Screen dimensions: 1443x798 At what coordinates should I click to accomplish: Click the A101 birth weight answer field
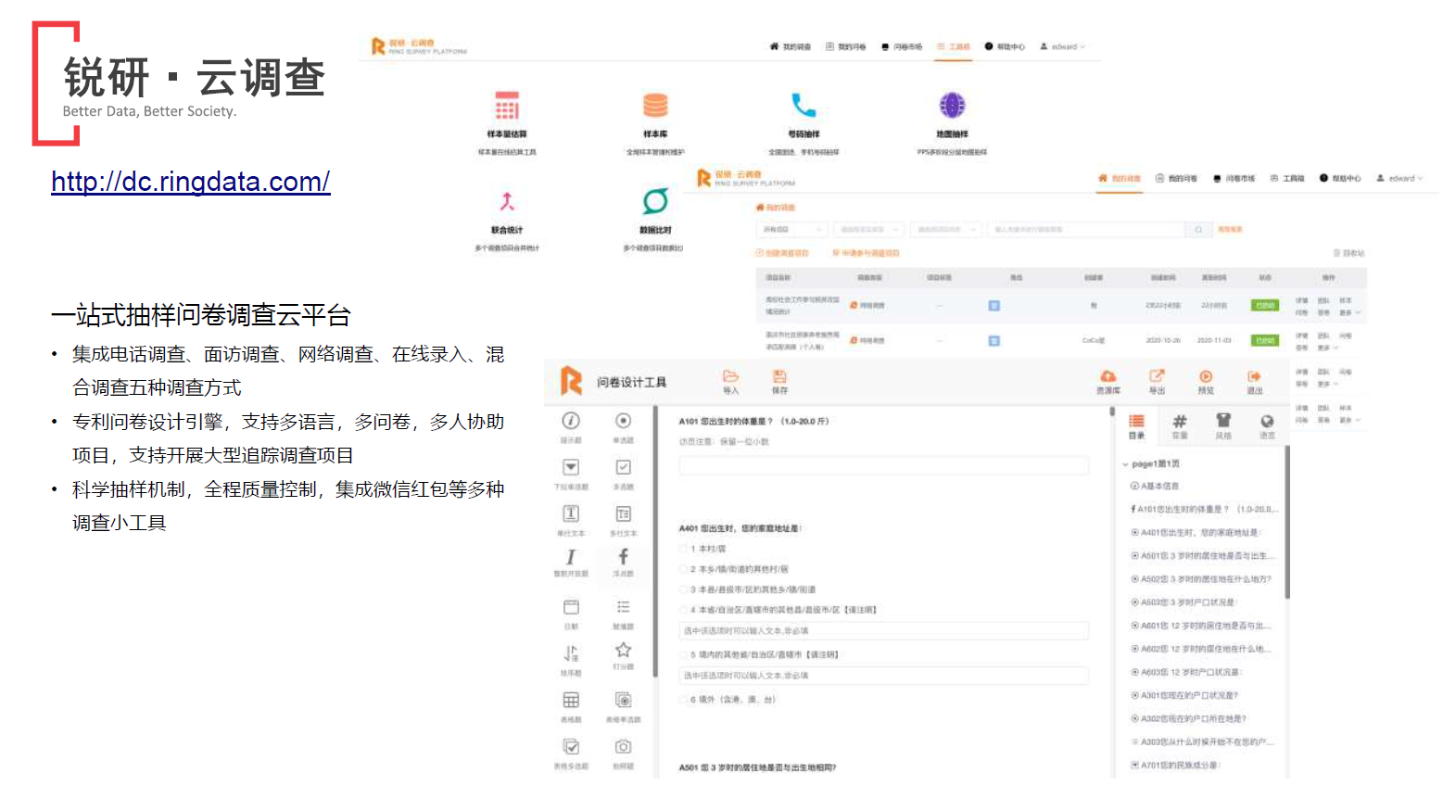coord(883,465)
